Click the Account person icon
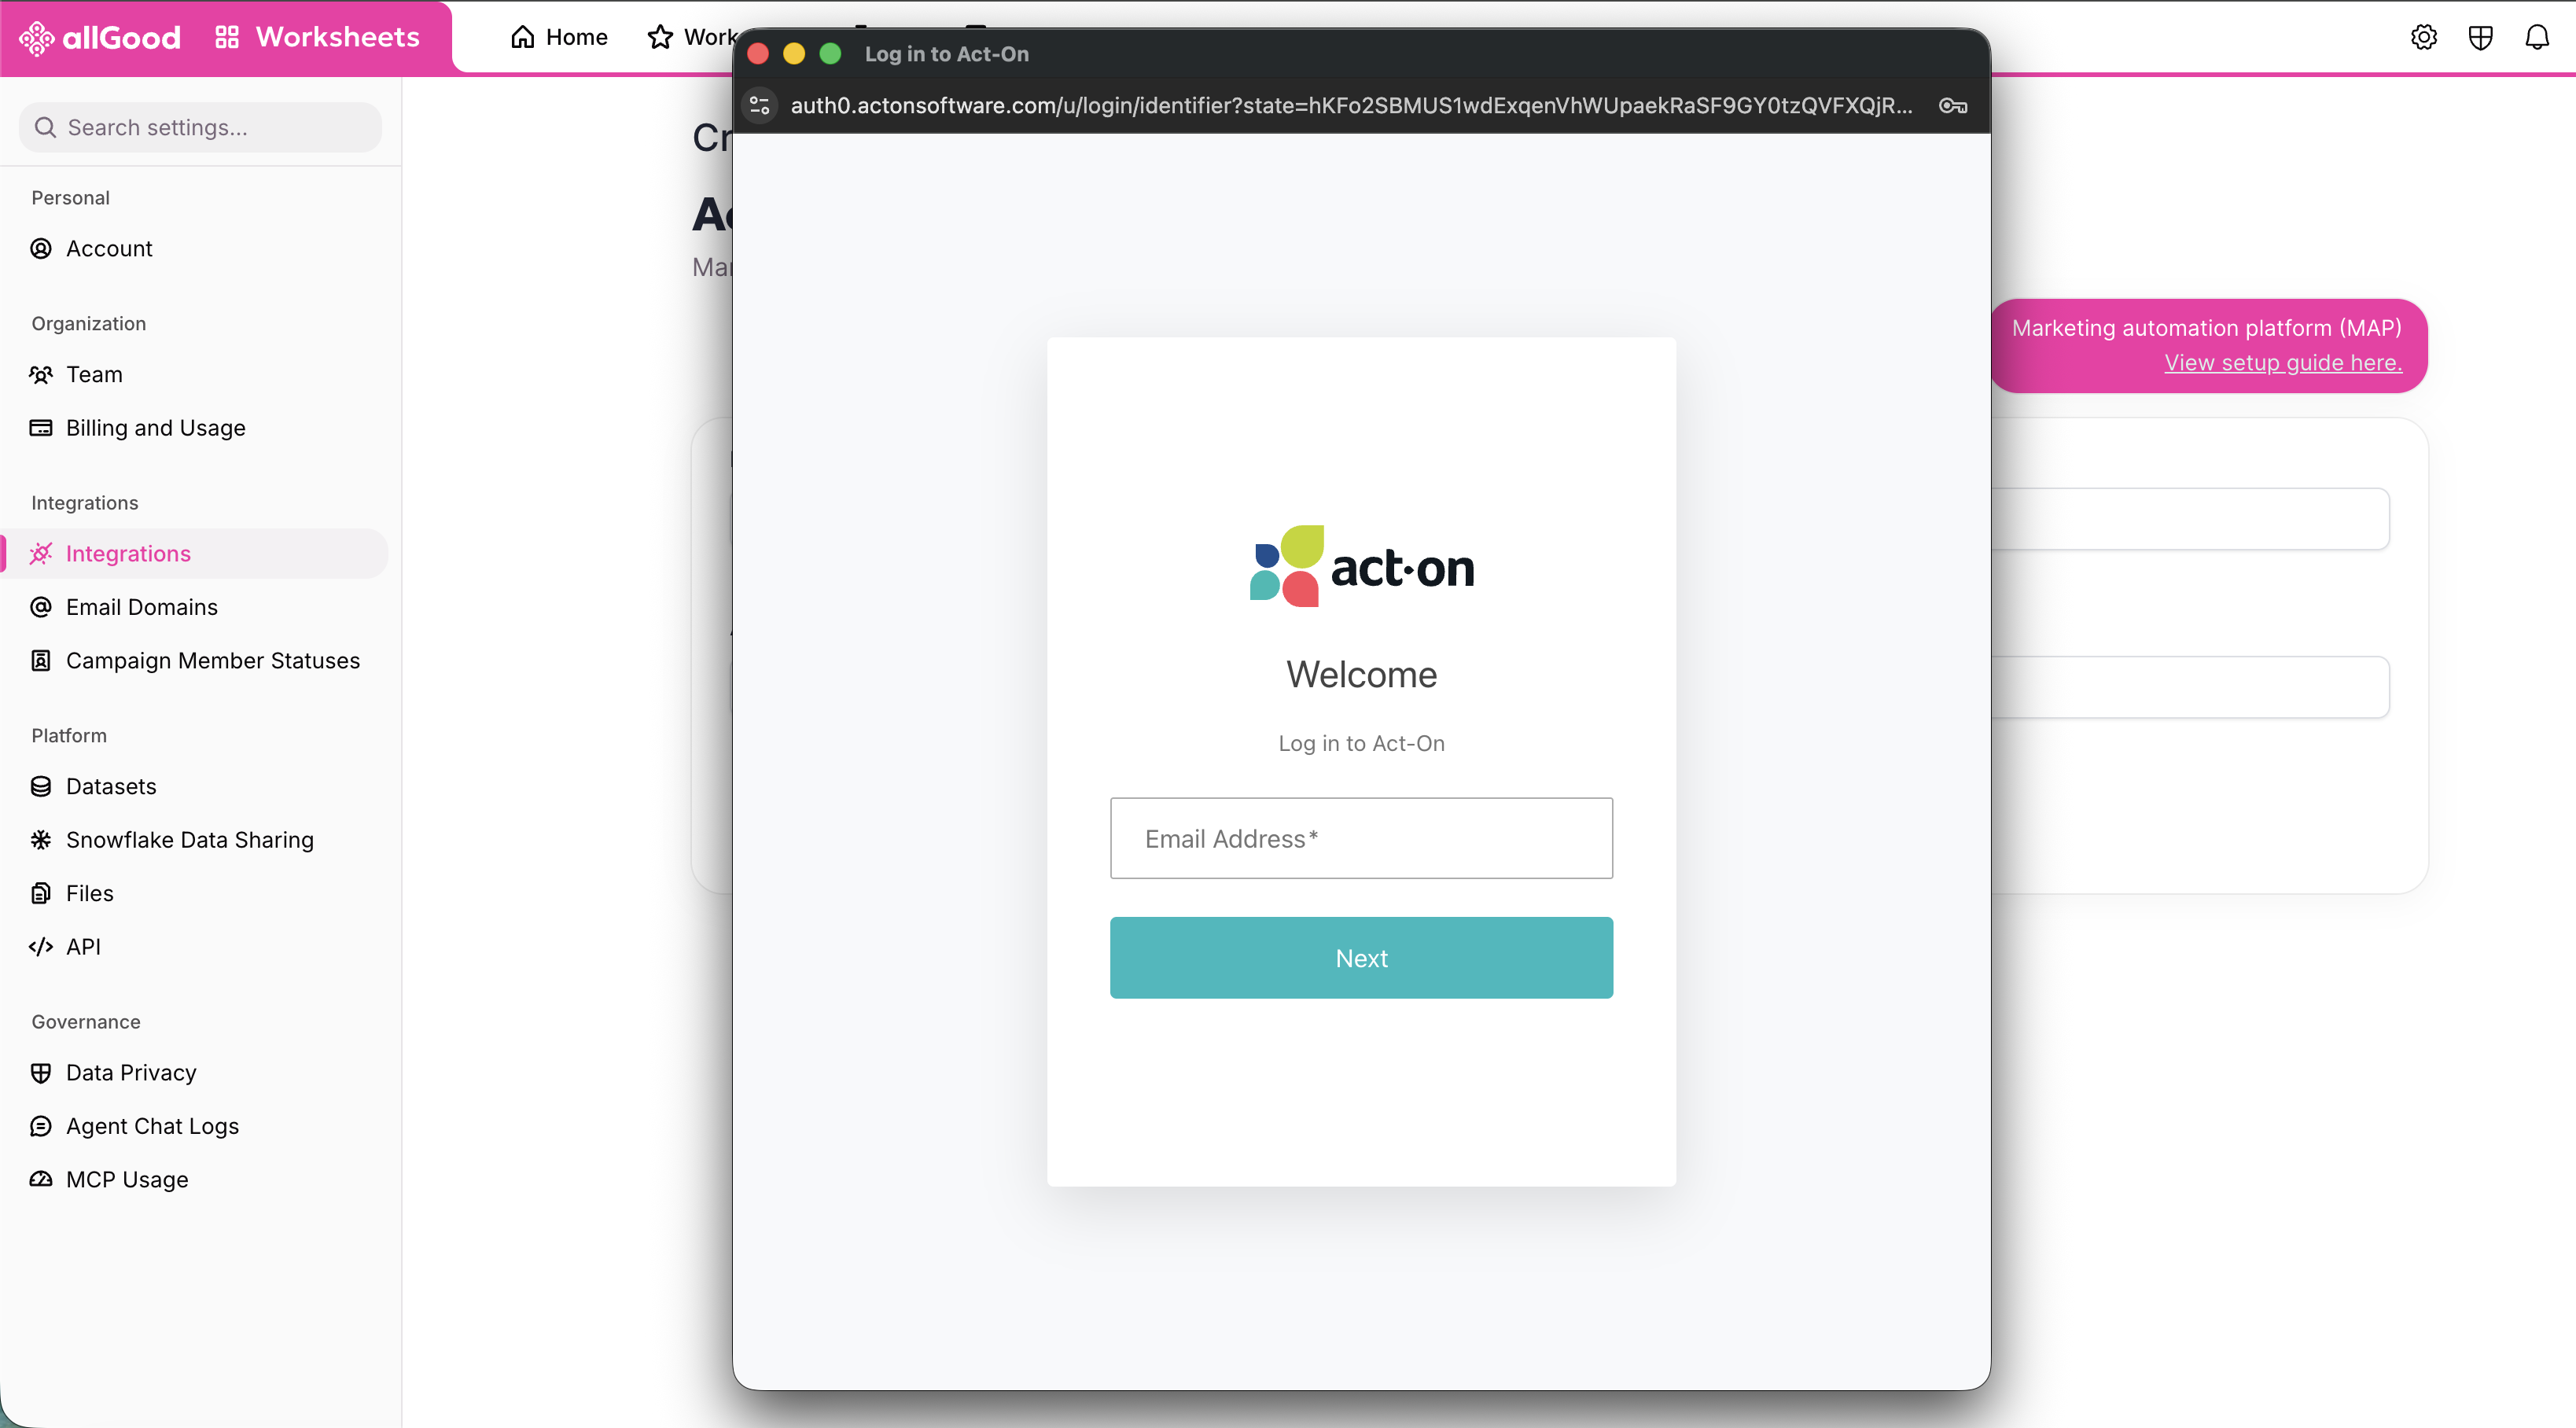The image size is (2576, 1428). tap(41, 249)
